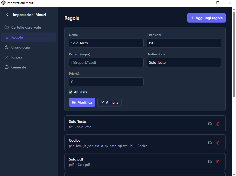Click the edit icon on Codice rule
This screenshot has width=236, height=176.
(210, 143)
